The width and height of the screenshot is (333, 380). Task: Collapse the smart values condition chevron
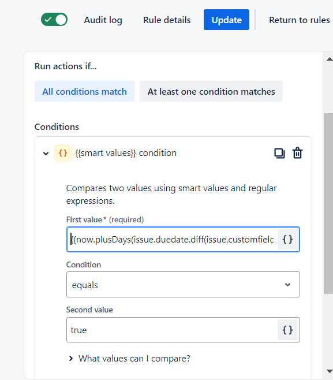tap(46, 153)
